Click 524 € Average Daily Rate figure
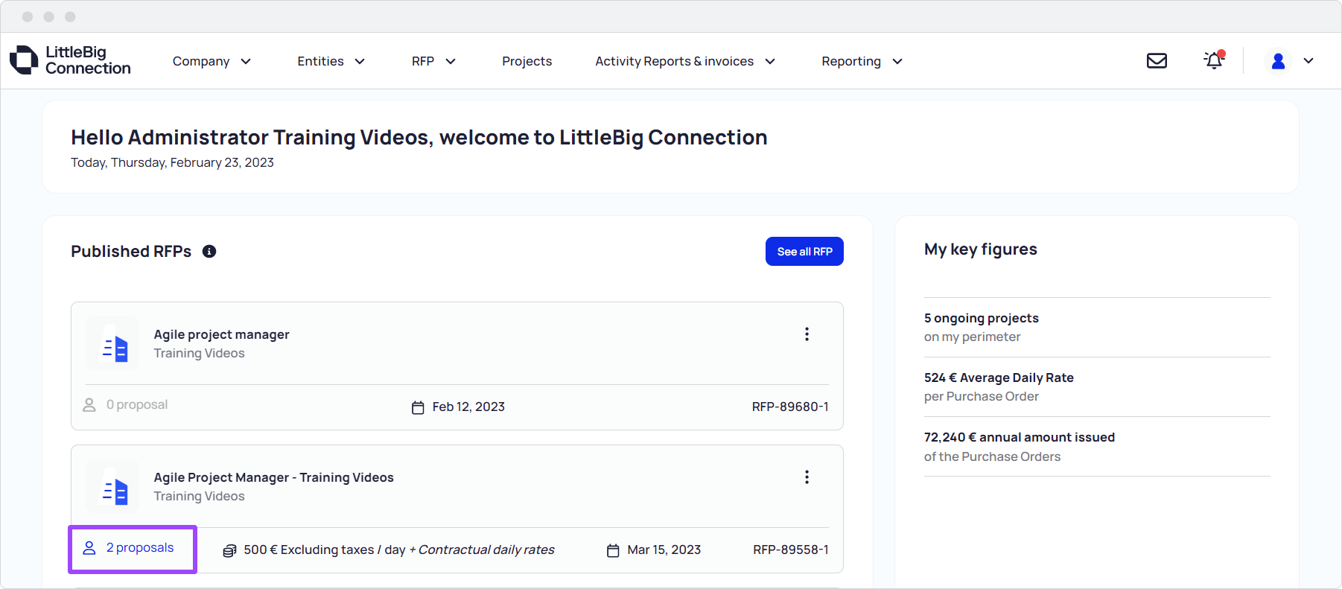The width and height of the screenshot is (1342, 589). pyautogui.click(x=999, y=378)
